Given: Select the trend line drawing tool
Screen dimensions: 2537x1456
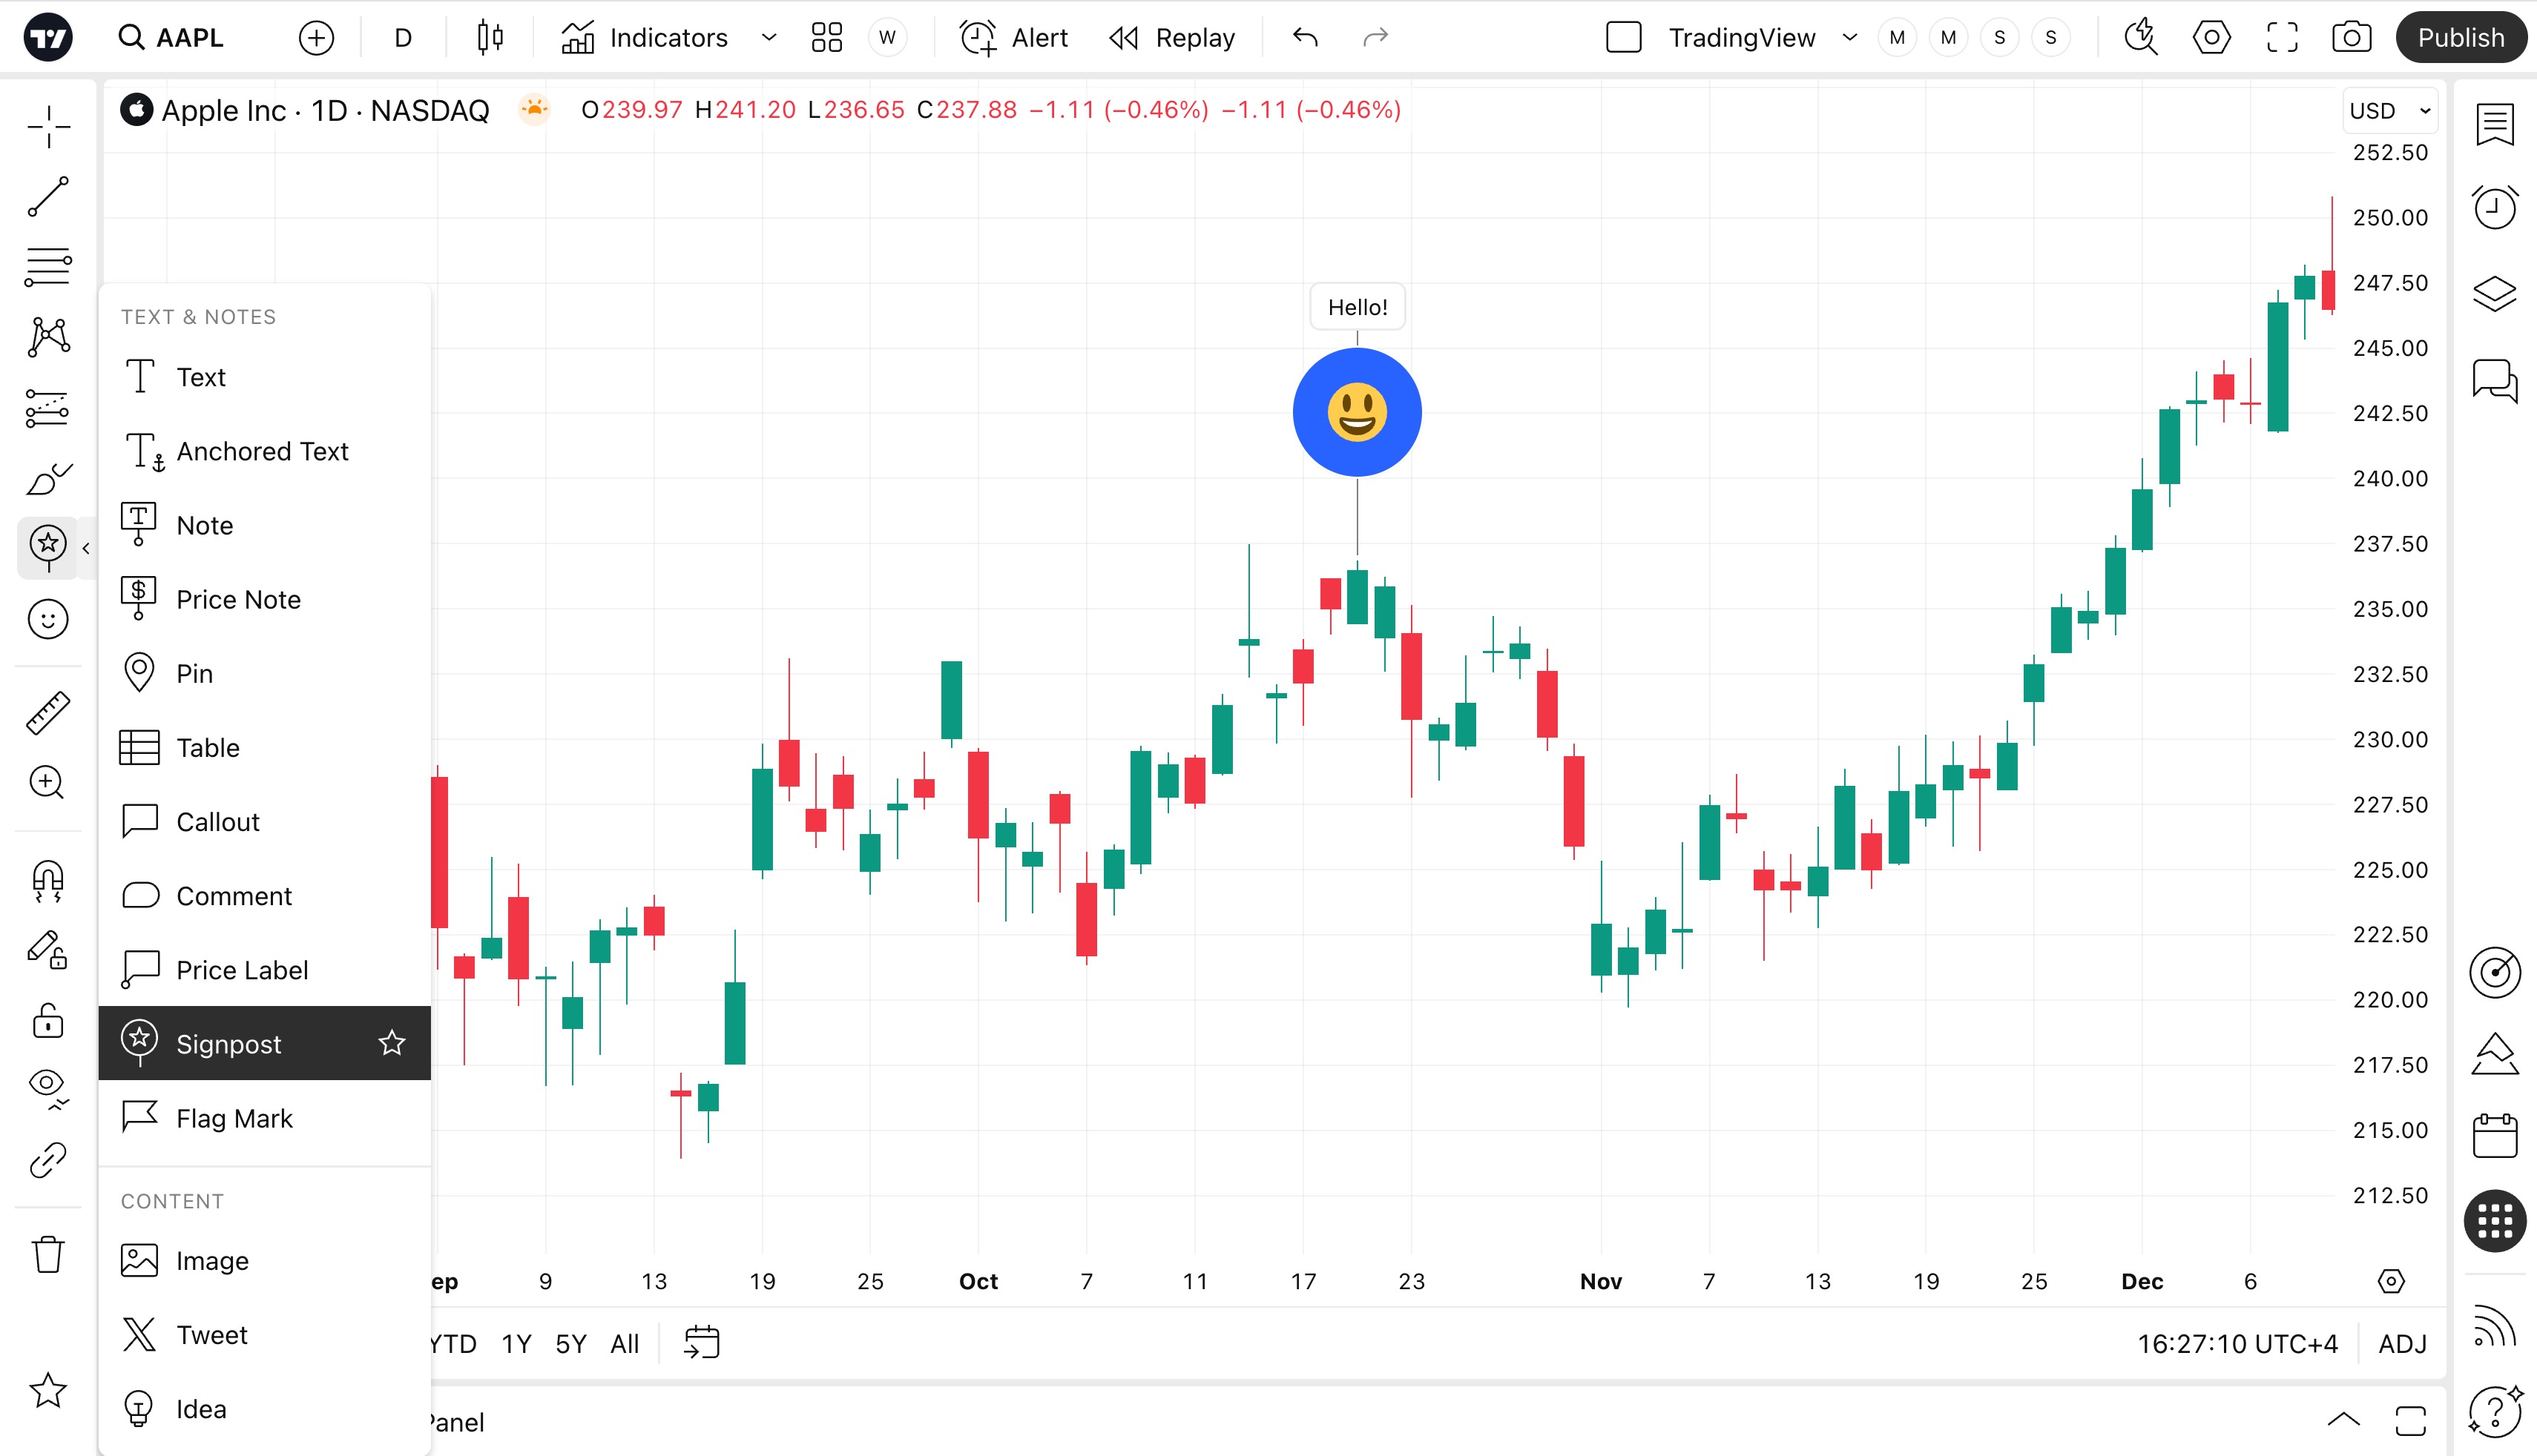Looking at the screenshot, I should click(x=48, y=197).
